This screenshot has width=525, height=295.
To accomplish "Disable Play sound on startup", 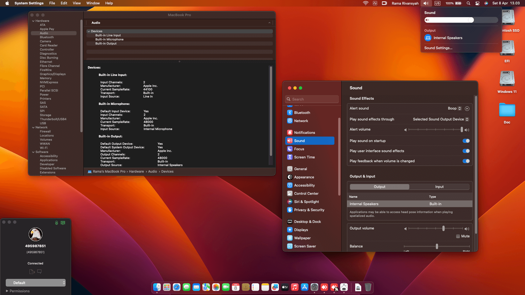I will (466, 141).
